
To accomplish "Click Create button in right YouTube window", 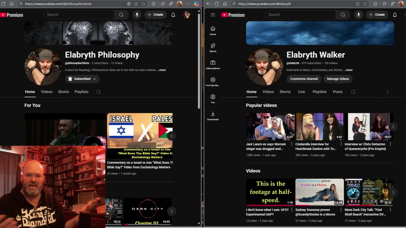I will [377, 15].
